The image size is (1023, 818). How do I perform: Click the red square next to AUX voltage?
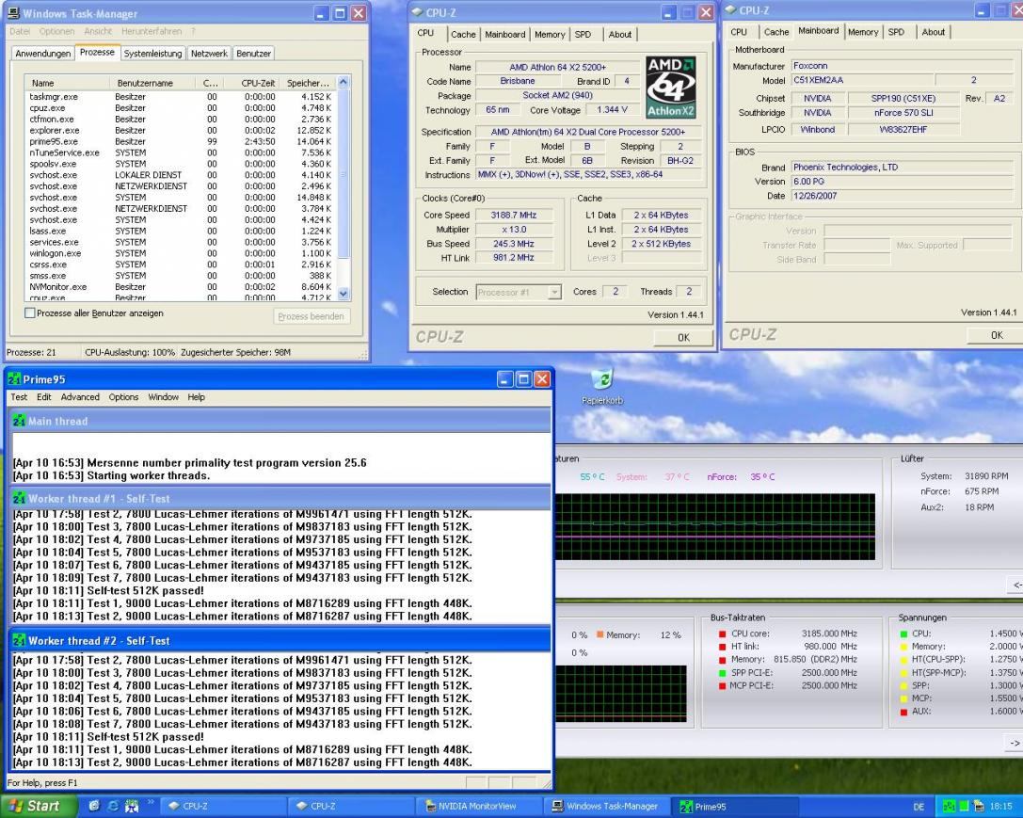tap(903, 712)
